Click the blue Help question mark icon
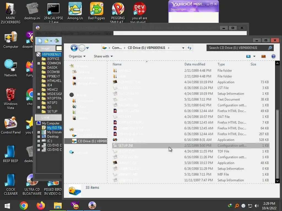Image resolution: width=282 pixels, height=211 pixels. point(273,56)
